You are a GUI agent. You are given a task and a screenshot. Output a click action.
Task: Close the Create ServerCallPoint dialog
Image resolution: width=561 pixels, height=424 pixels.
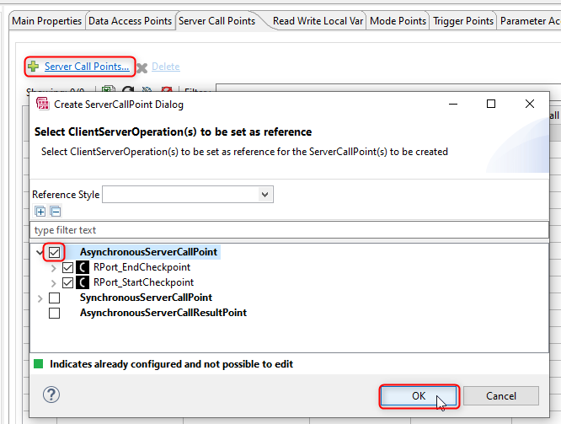pyautogui.click(x=530, y=104)
